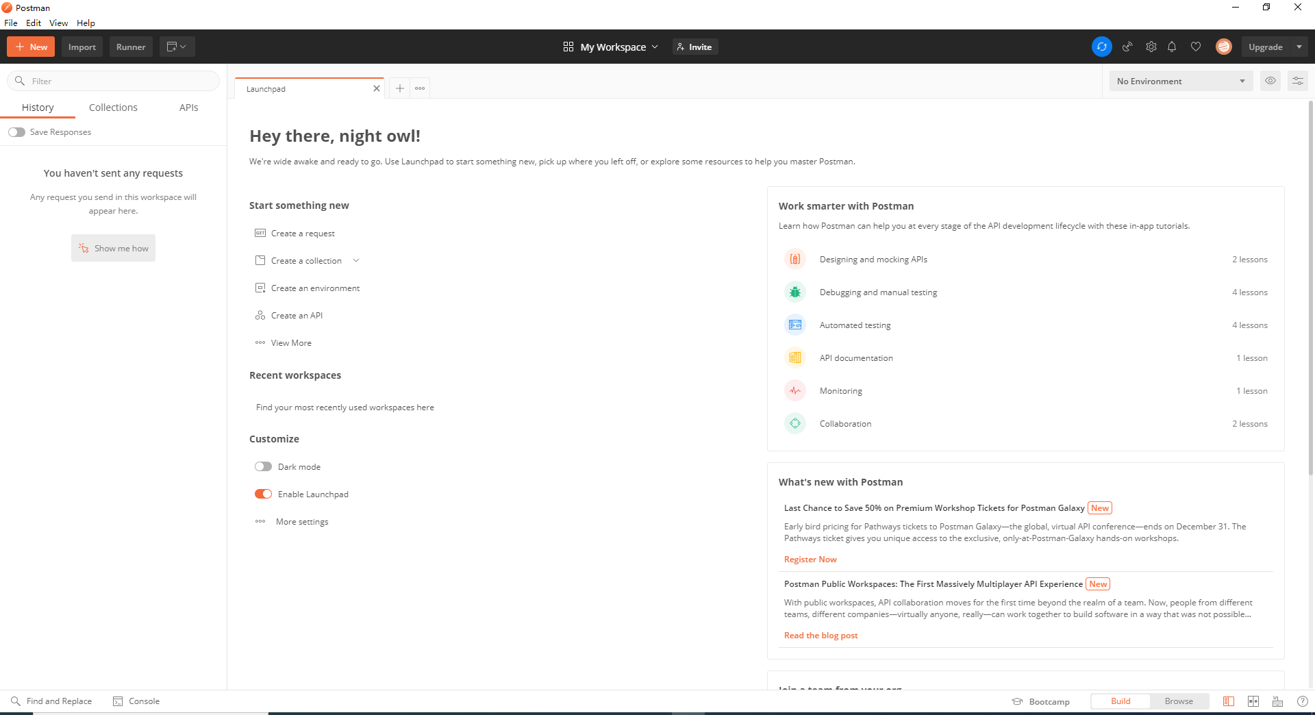Open the Help menu
The height and width of the screenshot is (715, 1315).
pos(86,23)
